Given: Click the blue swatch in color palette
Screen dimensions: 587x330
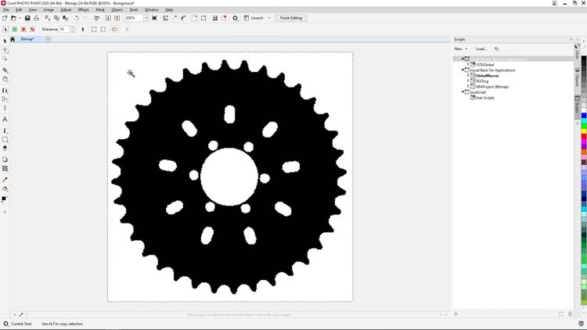Looking at the screenshot, I should pos(584,116).
